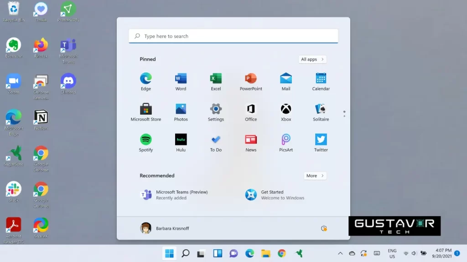The image size is (467, 262).
Task: Open the Calendar app
Action: click(x=321, y=82)
